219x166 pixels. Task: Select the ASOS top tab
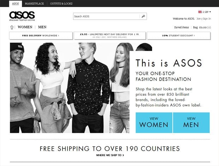[x=15, y=4]
